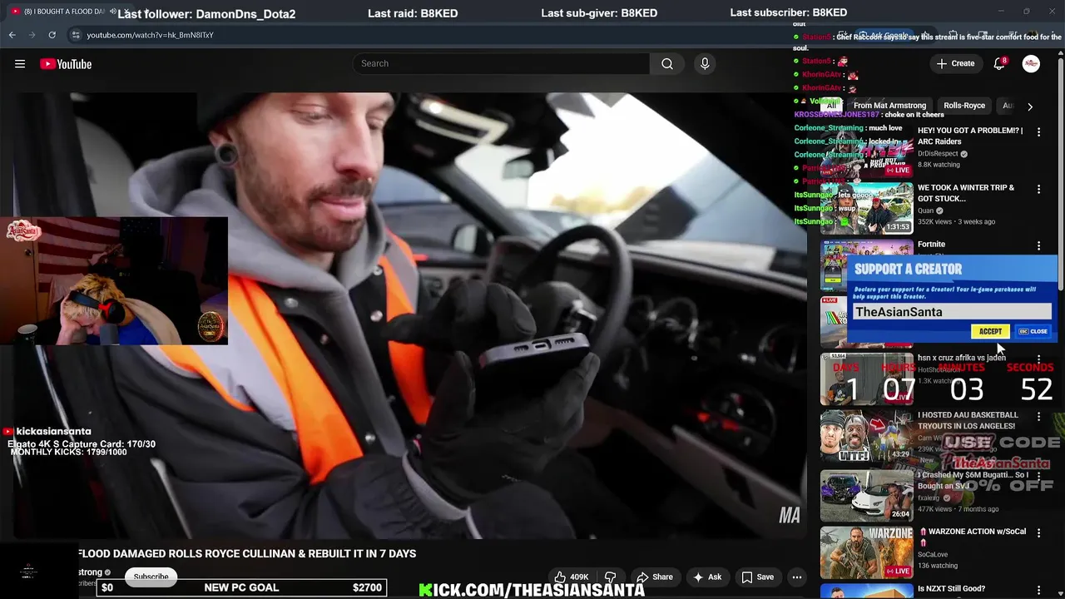Screen dimensions: 1065x599
Task: Open options for Is NZXT Still Good video
Action: 1038,590
